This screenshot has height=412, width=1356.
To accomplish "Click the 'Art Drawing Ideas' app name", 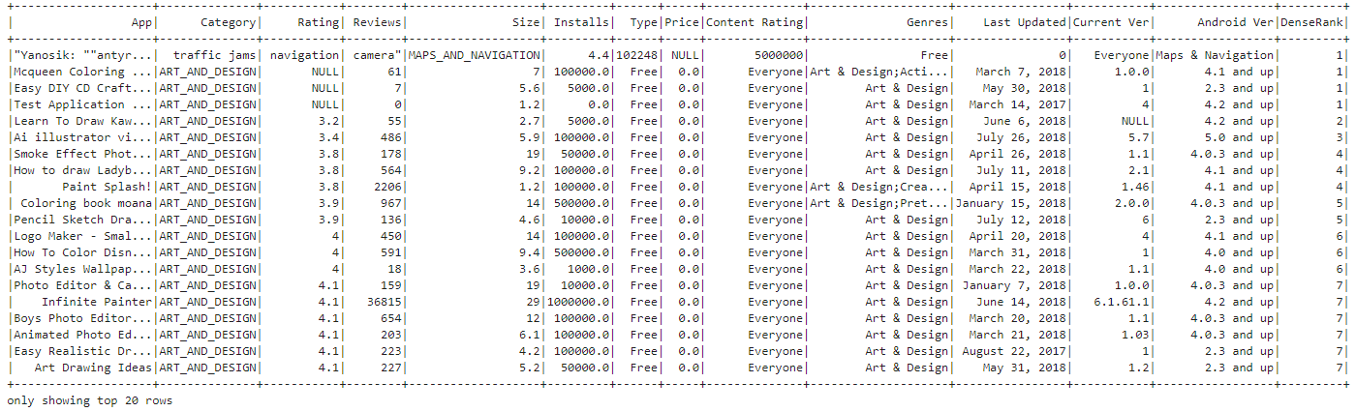I will coord(93,368).
